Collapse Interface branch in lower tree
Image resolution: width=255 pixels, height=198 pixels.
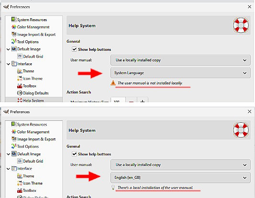pyautogui.click(x=8, y=169)
